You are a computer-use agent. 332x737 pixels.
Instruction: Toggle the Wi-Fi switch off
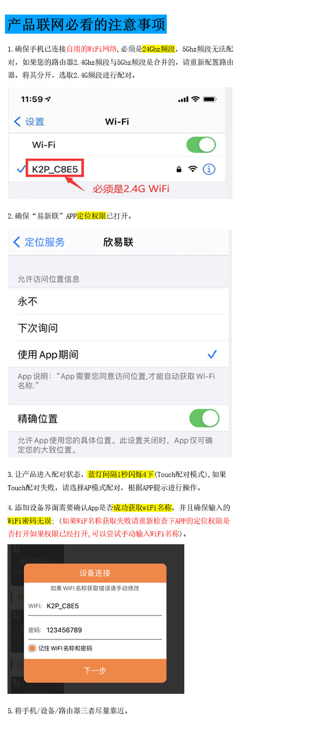click(201, 145)
